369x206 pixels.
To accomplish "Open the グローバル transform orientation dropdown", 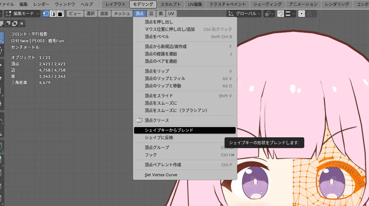I will click(x=244, y=14).
